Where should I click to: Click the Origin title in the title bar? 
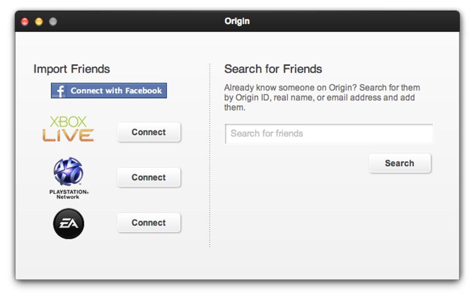click(x=237, y=21)
